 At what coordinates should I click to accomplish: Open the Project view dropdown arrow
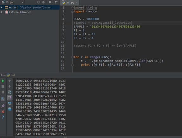22,2
